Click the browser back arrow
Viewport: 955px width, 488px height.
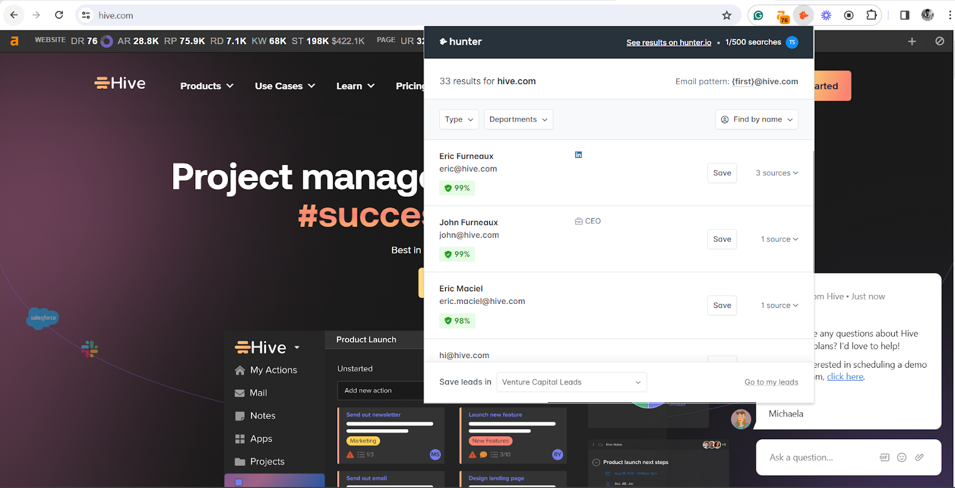[x=14, y=15]
